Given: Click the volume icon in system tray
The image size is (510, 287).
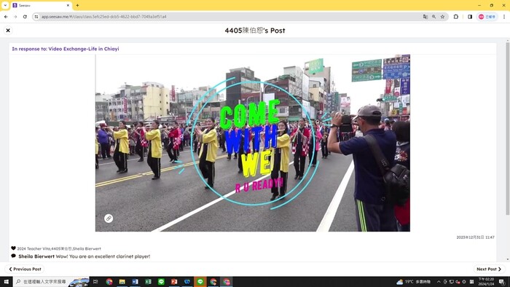Looking at the screenshot, I should point(458,282).
